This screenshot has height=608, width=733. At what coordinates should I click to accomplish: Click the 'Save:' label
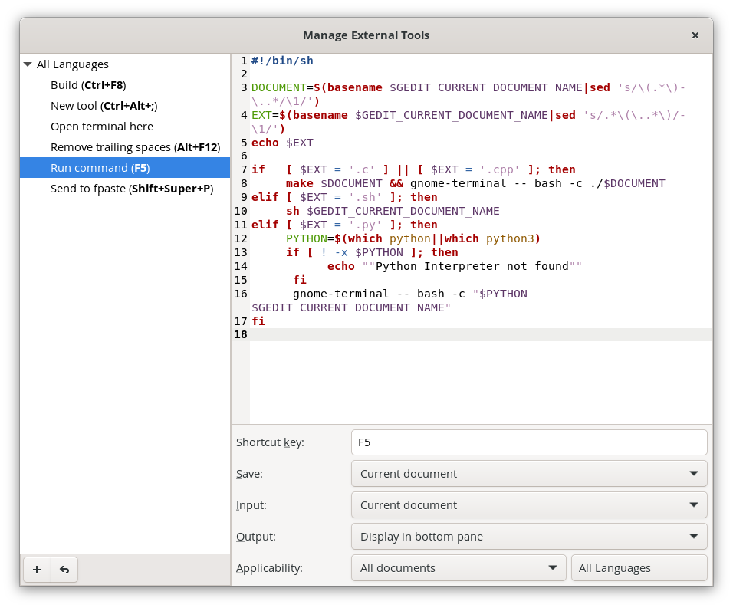click(x=249, y=473)
